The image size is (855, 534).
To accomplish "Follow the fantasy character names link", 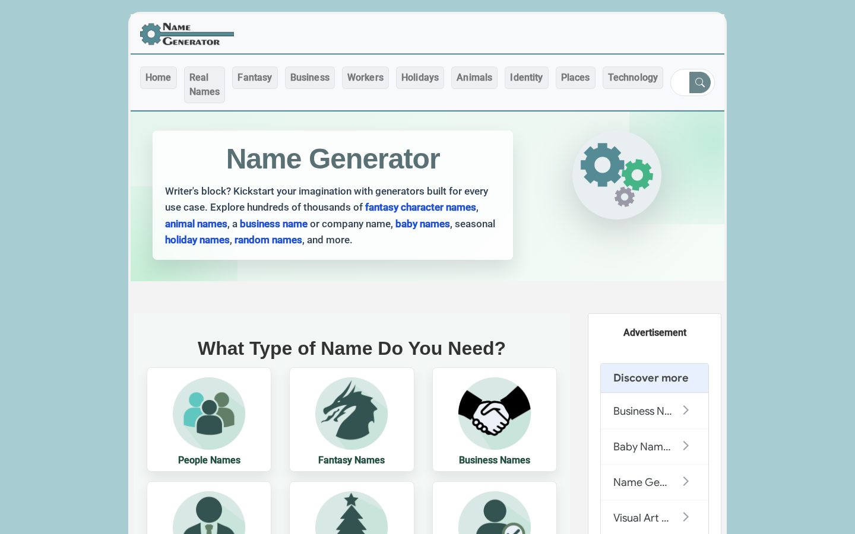I will 420,207.
